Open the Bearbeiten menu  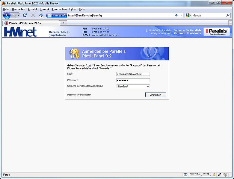(x=19, y=9)
